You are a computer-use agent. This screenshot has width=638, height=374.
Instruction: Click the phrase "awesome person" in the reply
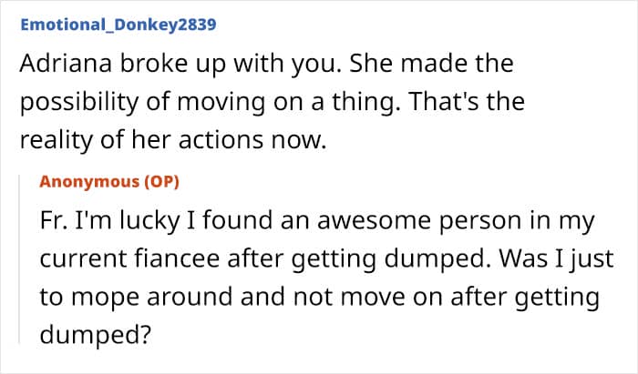pyautogui.click(x=419, y=221)
